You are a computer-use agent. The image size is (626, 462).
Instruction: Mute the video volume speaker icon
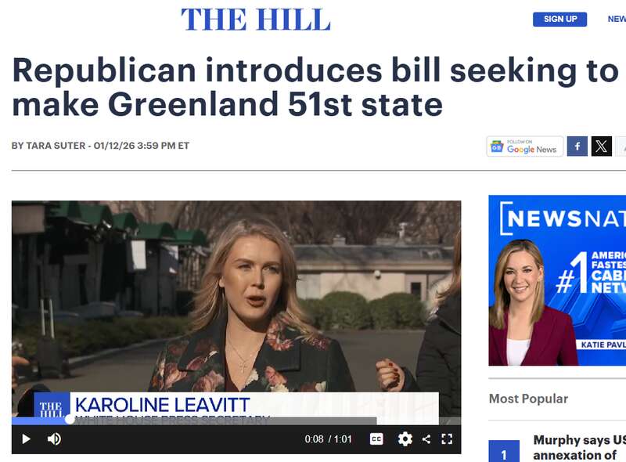tap(54, 439)
